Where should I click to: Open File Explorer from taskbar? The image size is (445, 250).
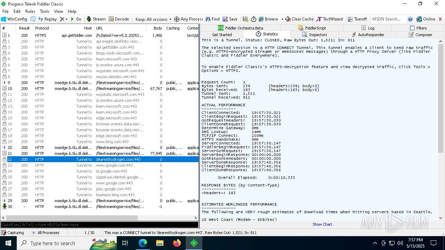coord(160,243)
